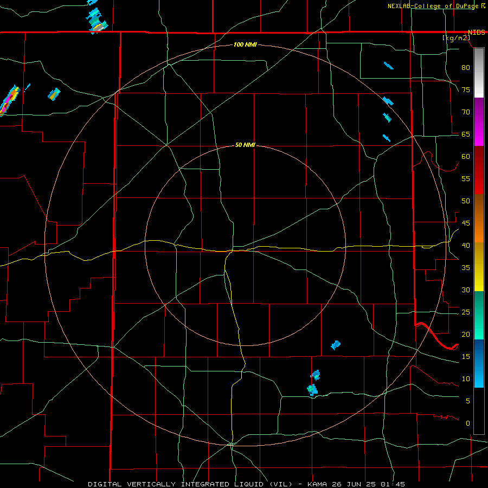Pick the purple band of color scale
This screenshot has width=488, height=488.
(479, 110)
